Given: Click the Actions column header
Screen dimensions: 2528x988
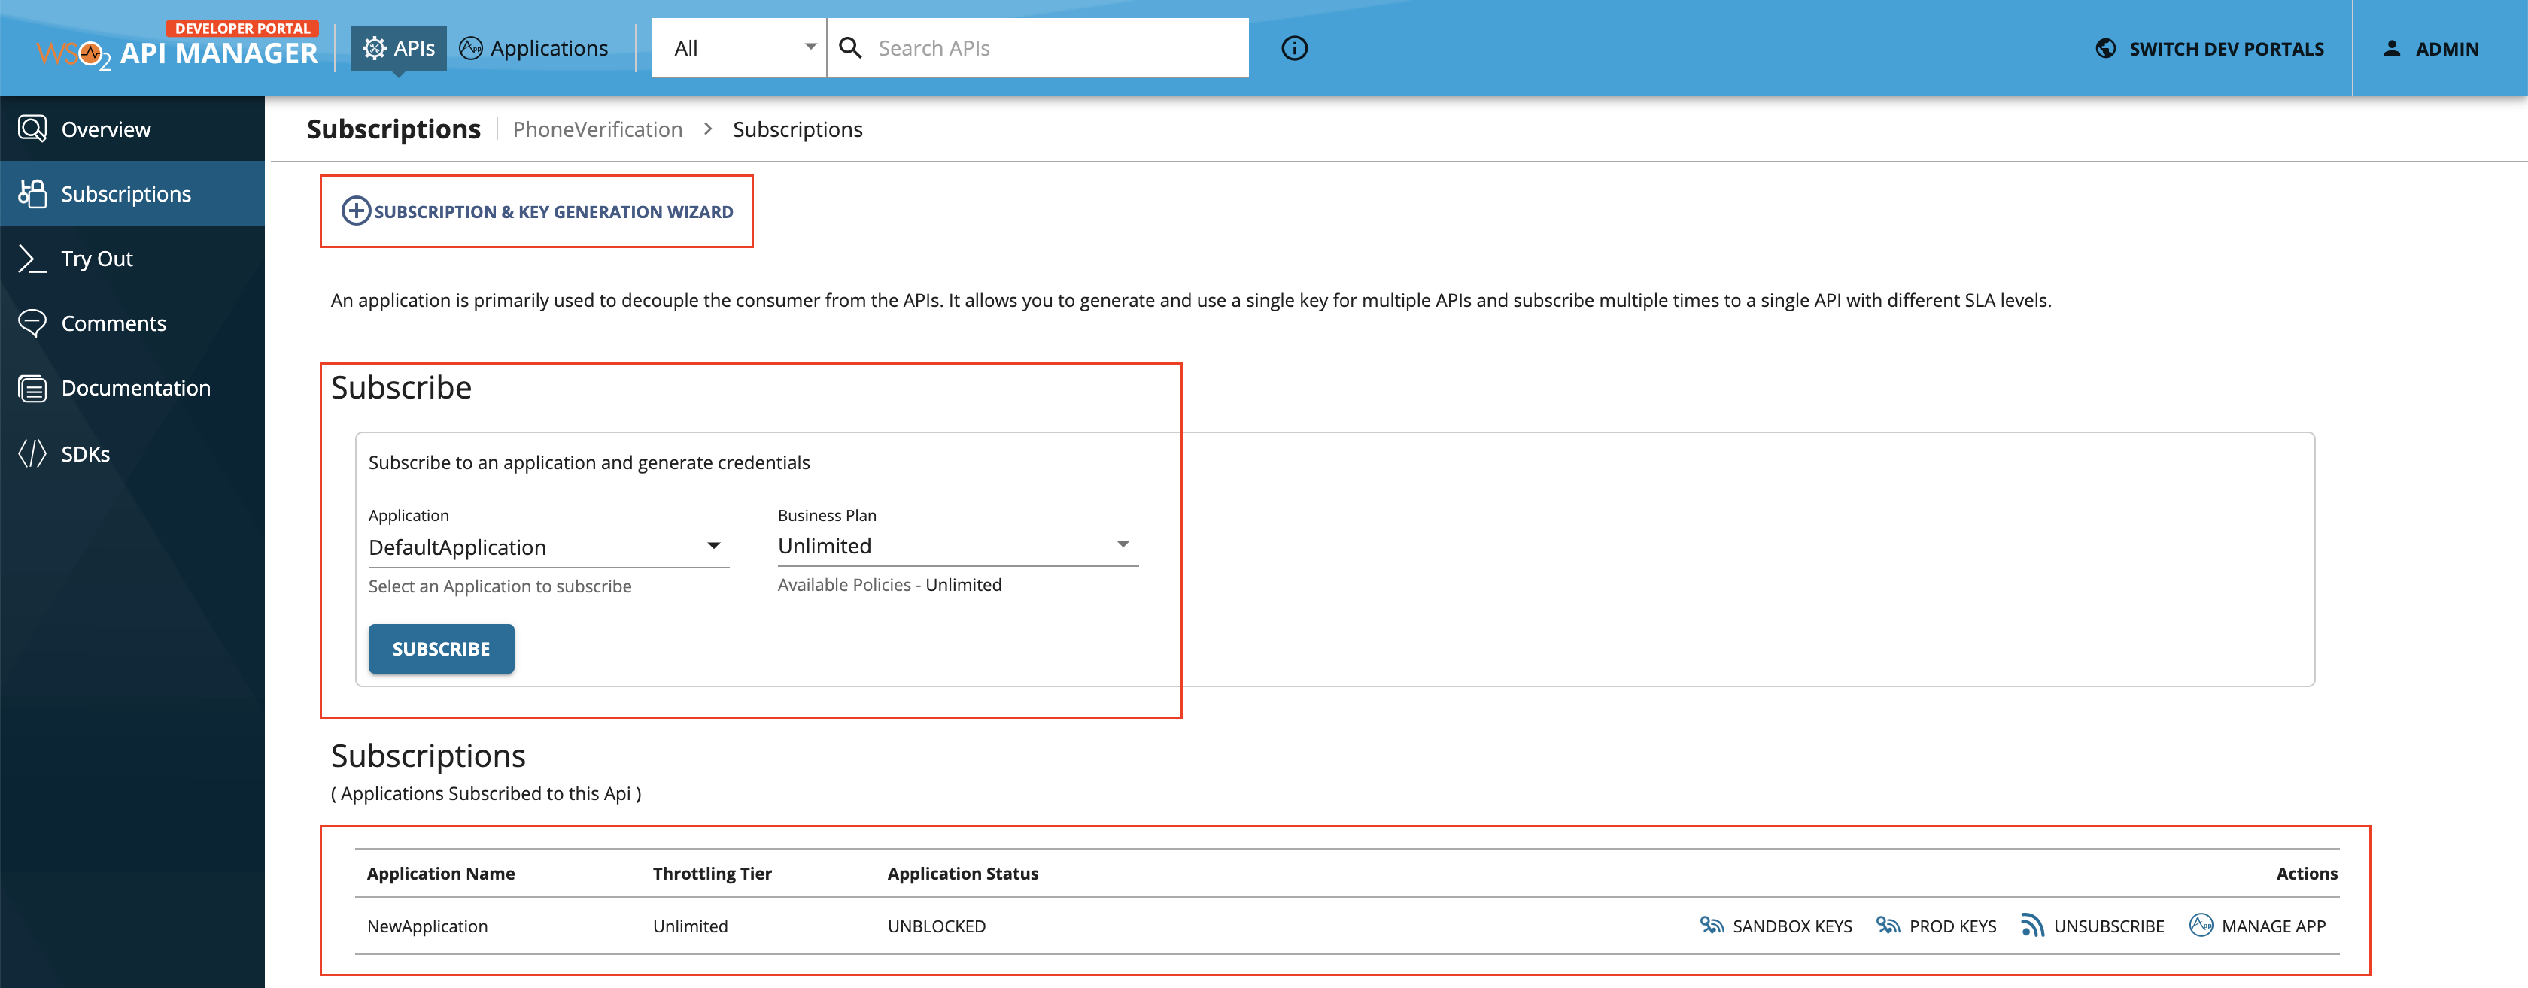Looking at the screenshot, I should (x=2306, y=873).
